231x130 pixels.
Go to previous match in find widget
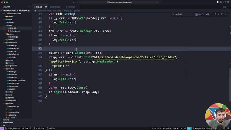(x=215, y=14)
